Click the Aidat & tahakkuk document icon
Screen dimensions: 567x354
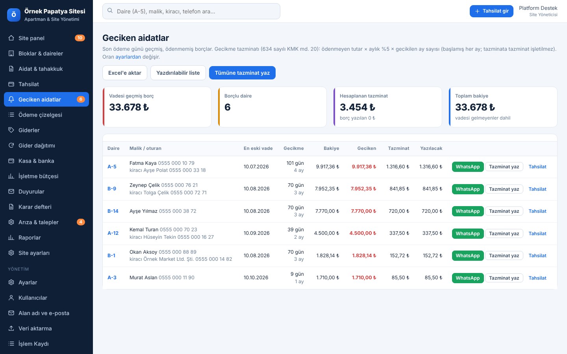click(11, 69)
